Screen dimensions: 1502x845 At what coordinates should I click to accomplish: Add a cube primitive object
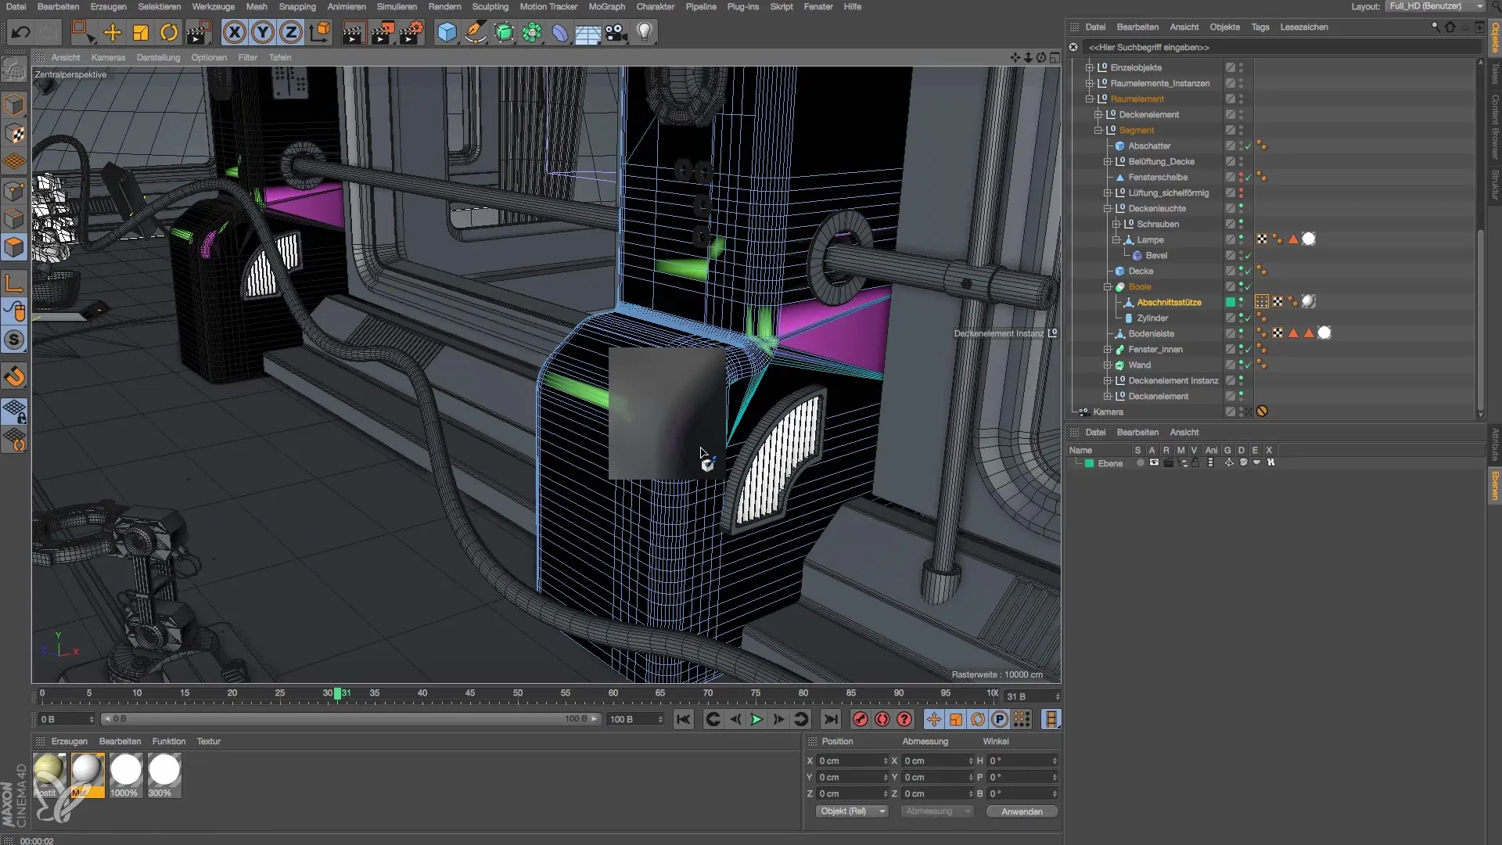coord(447,32)
